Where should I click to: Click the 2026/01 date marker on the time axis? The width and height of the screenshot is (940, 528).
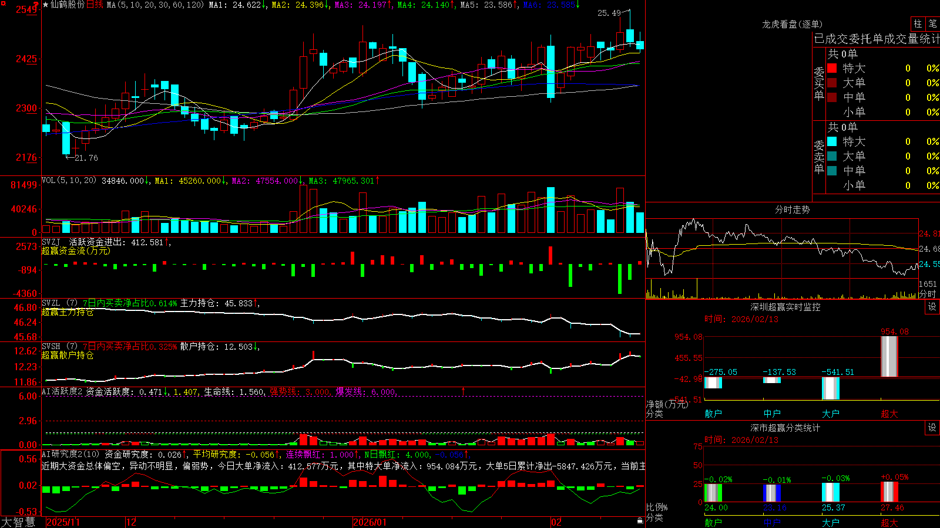coord(370,522)
